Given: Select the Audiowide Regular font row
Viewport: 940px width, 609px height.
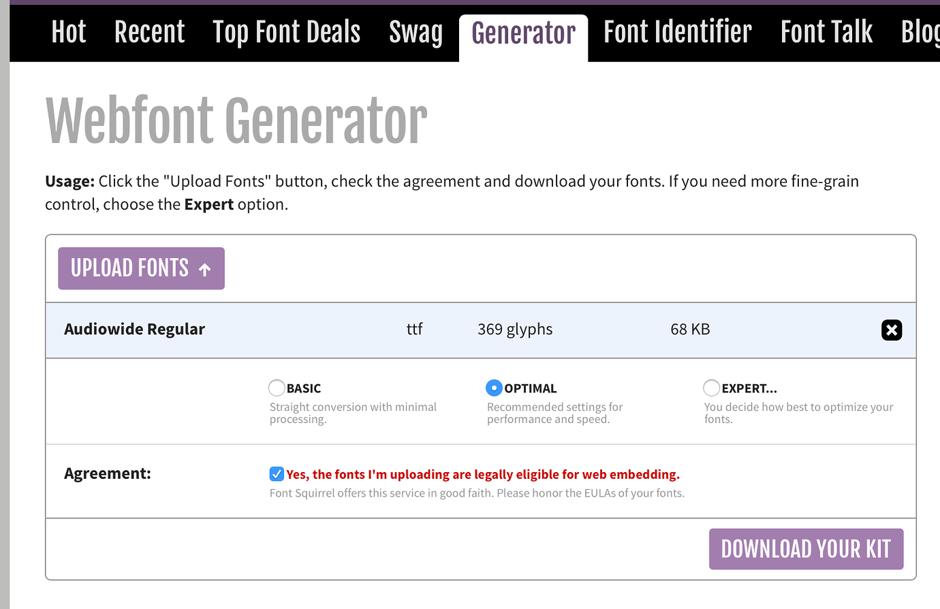Looking at the screenshot, I should click(134, 329).
